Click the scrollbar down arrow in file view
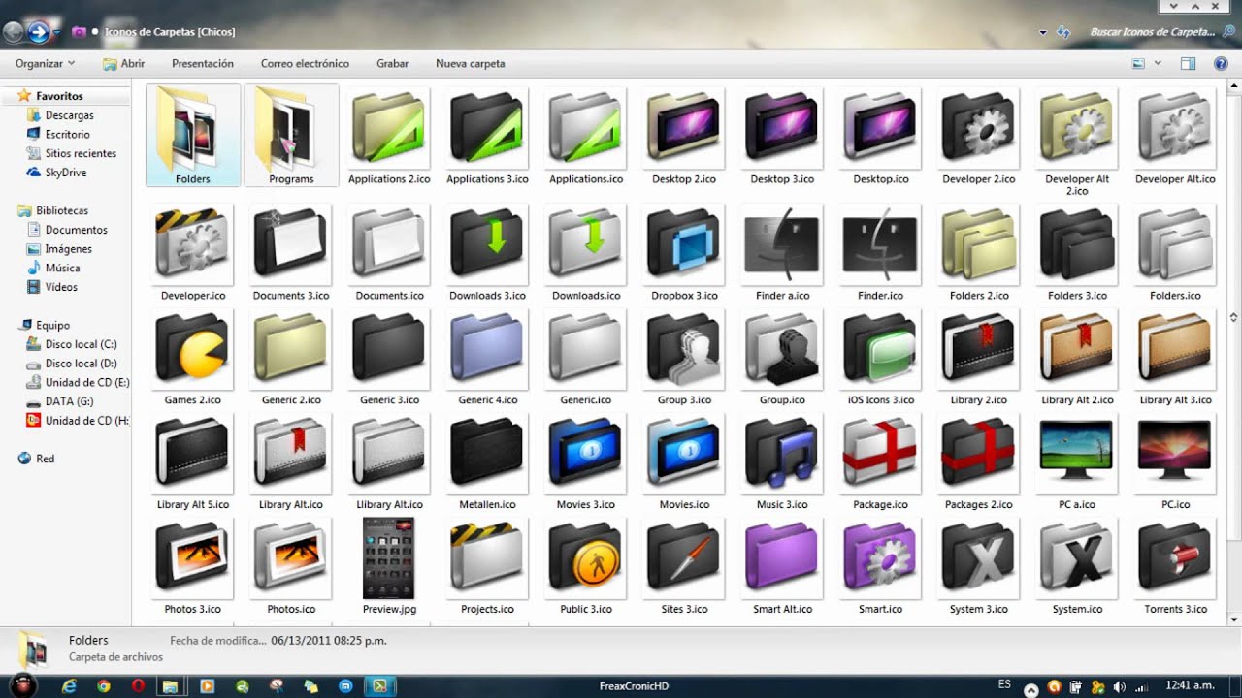 pos(1233,619)
